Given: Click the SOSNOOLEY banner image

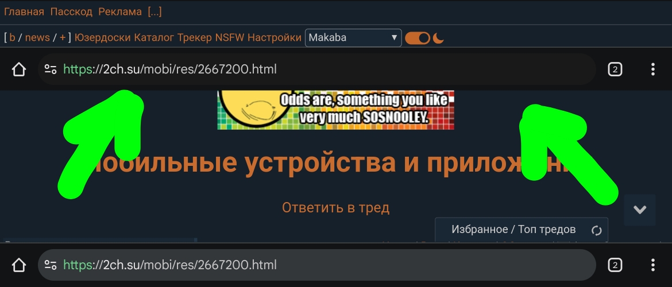Looking at the screenshot, I should (x=335, y=110).
